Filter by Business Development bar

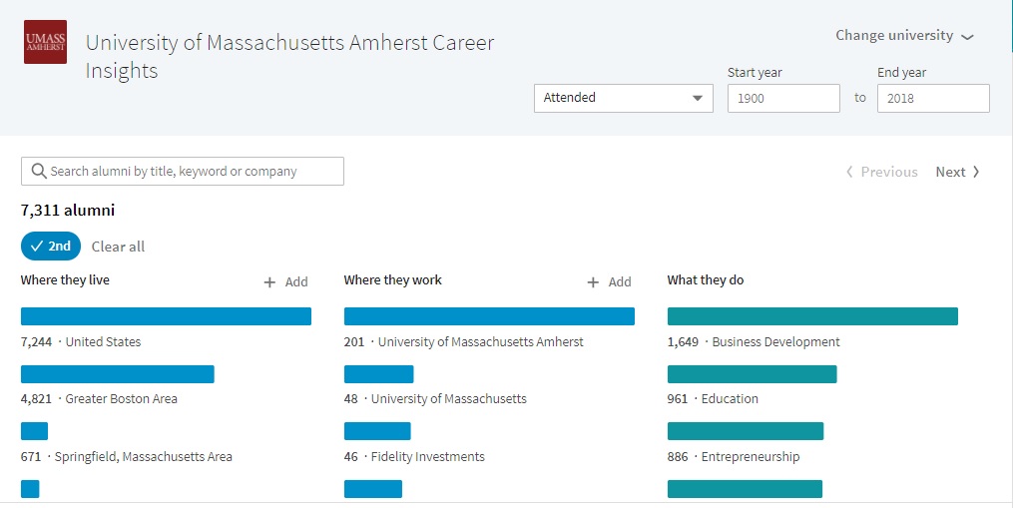812,316
